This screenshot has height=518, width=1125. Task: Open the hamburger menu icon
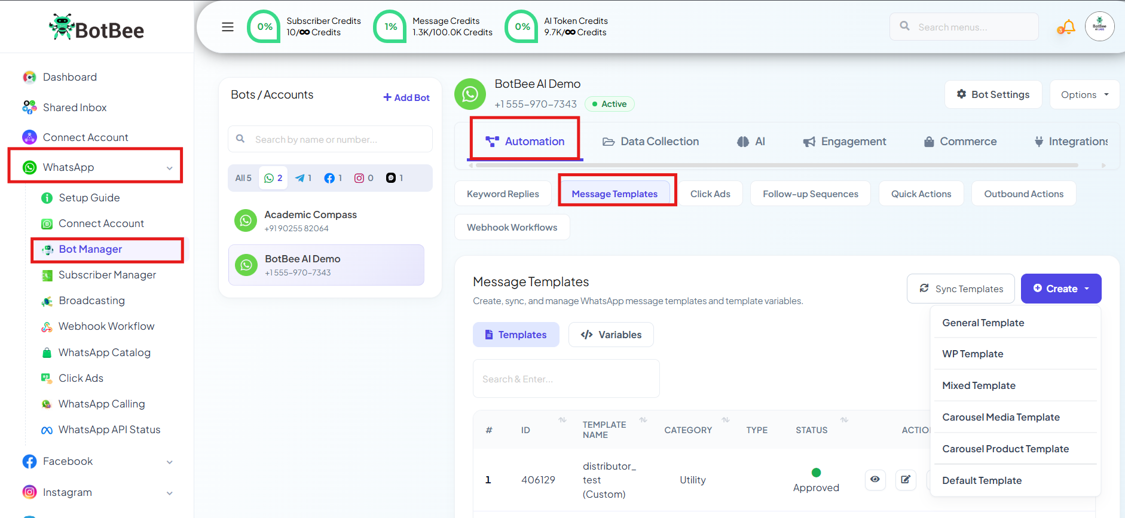coord(228,27)
